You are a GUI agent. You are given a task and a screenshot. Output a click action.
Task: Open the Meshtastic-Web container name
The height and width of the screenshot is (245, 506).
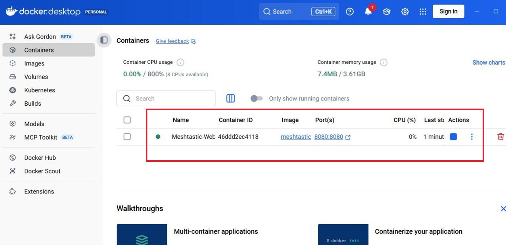(x=193, y=137)
